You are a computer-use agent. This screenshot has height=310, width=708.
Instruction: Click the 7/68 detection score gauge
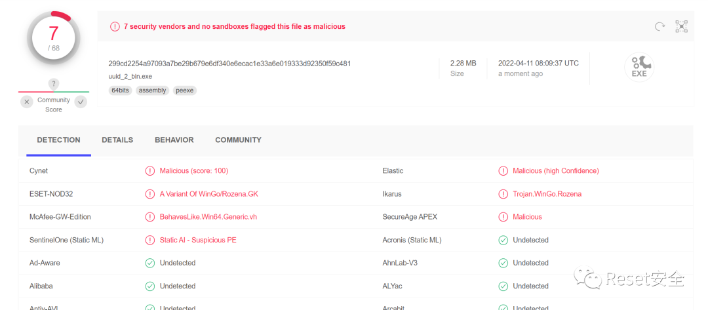click(x=54, y=38)
